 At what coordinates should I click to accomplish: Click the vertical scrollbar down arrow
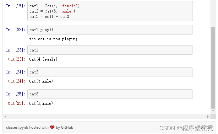[x=213, y=111]
